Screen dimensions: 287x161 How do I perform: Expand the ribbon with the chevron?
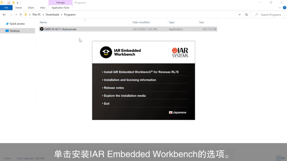pos(280,8)
